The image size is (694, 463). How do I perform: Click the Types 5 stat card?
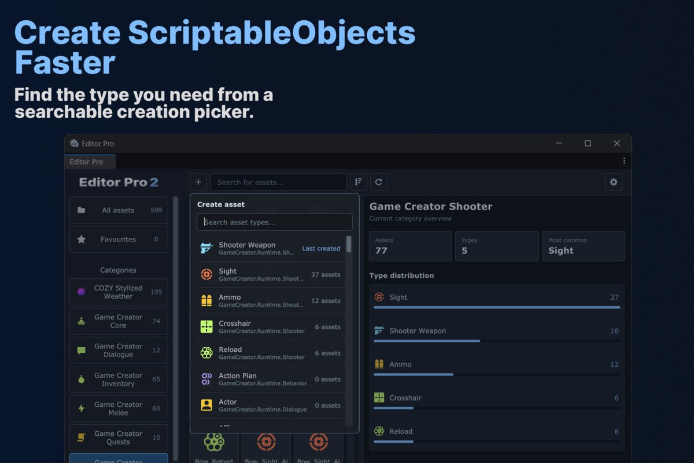[497, 246]
